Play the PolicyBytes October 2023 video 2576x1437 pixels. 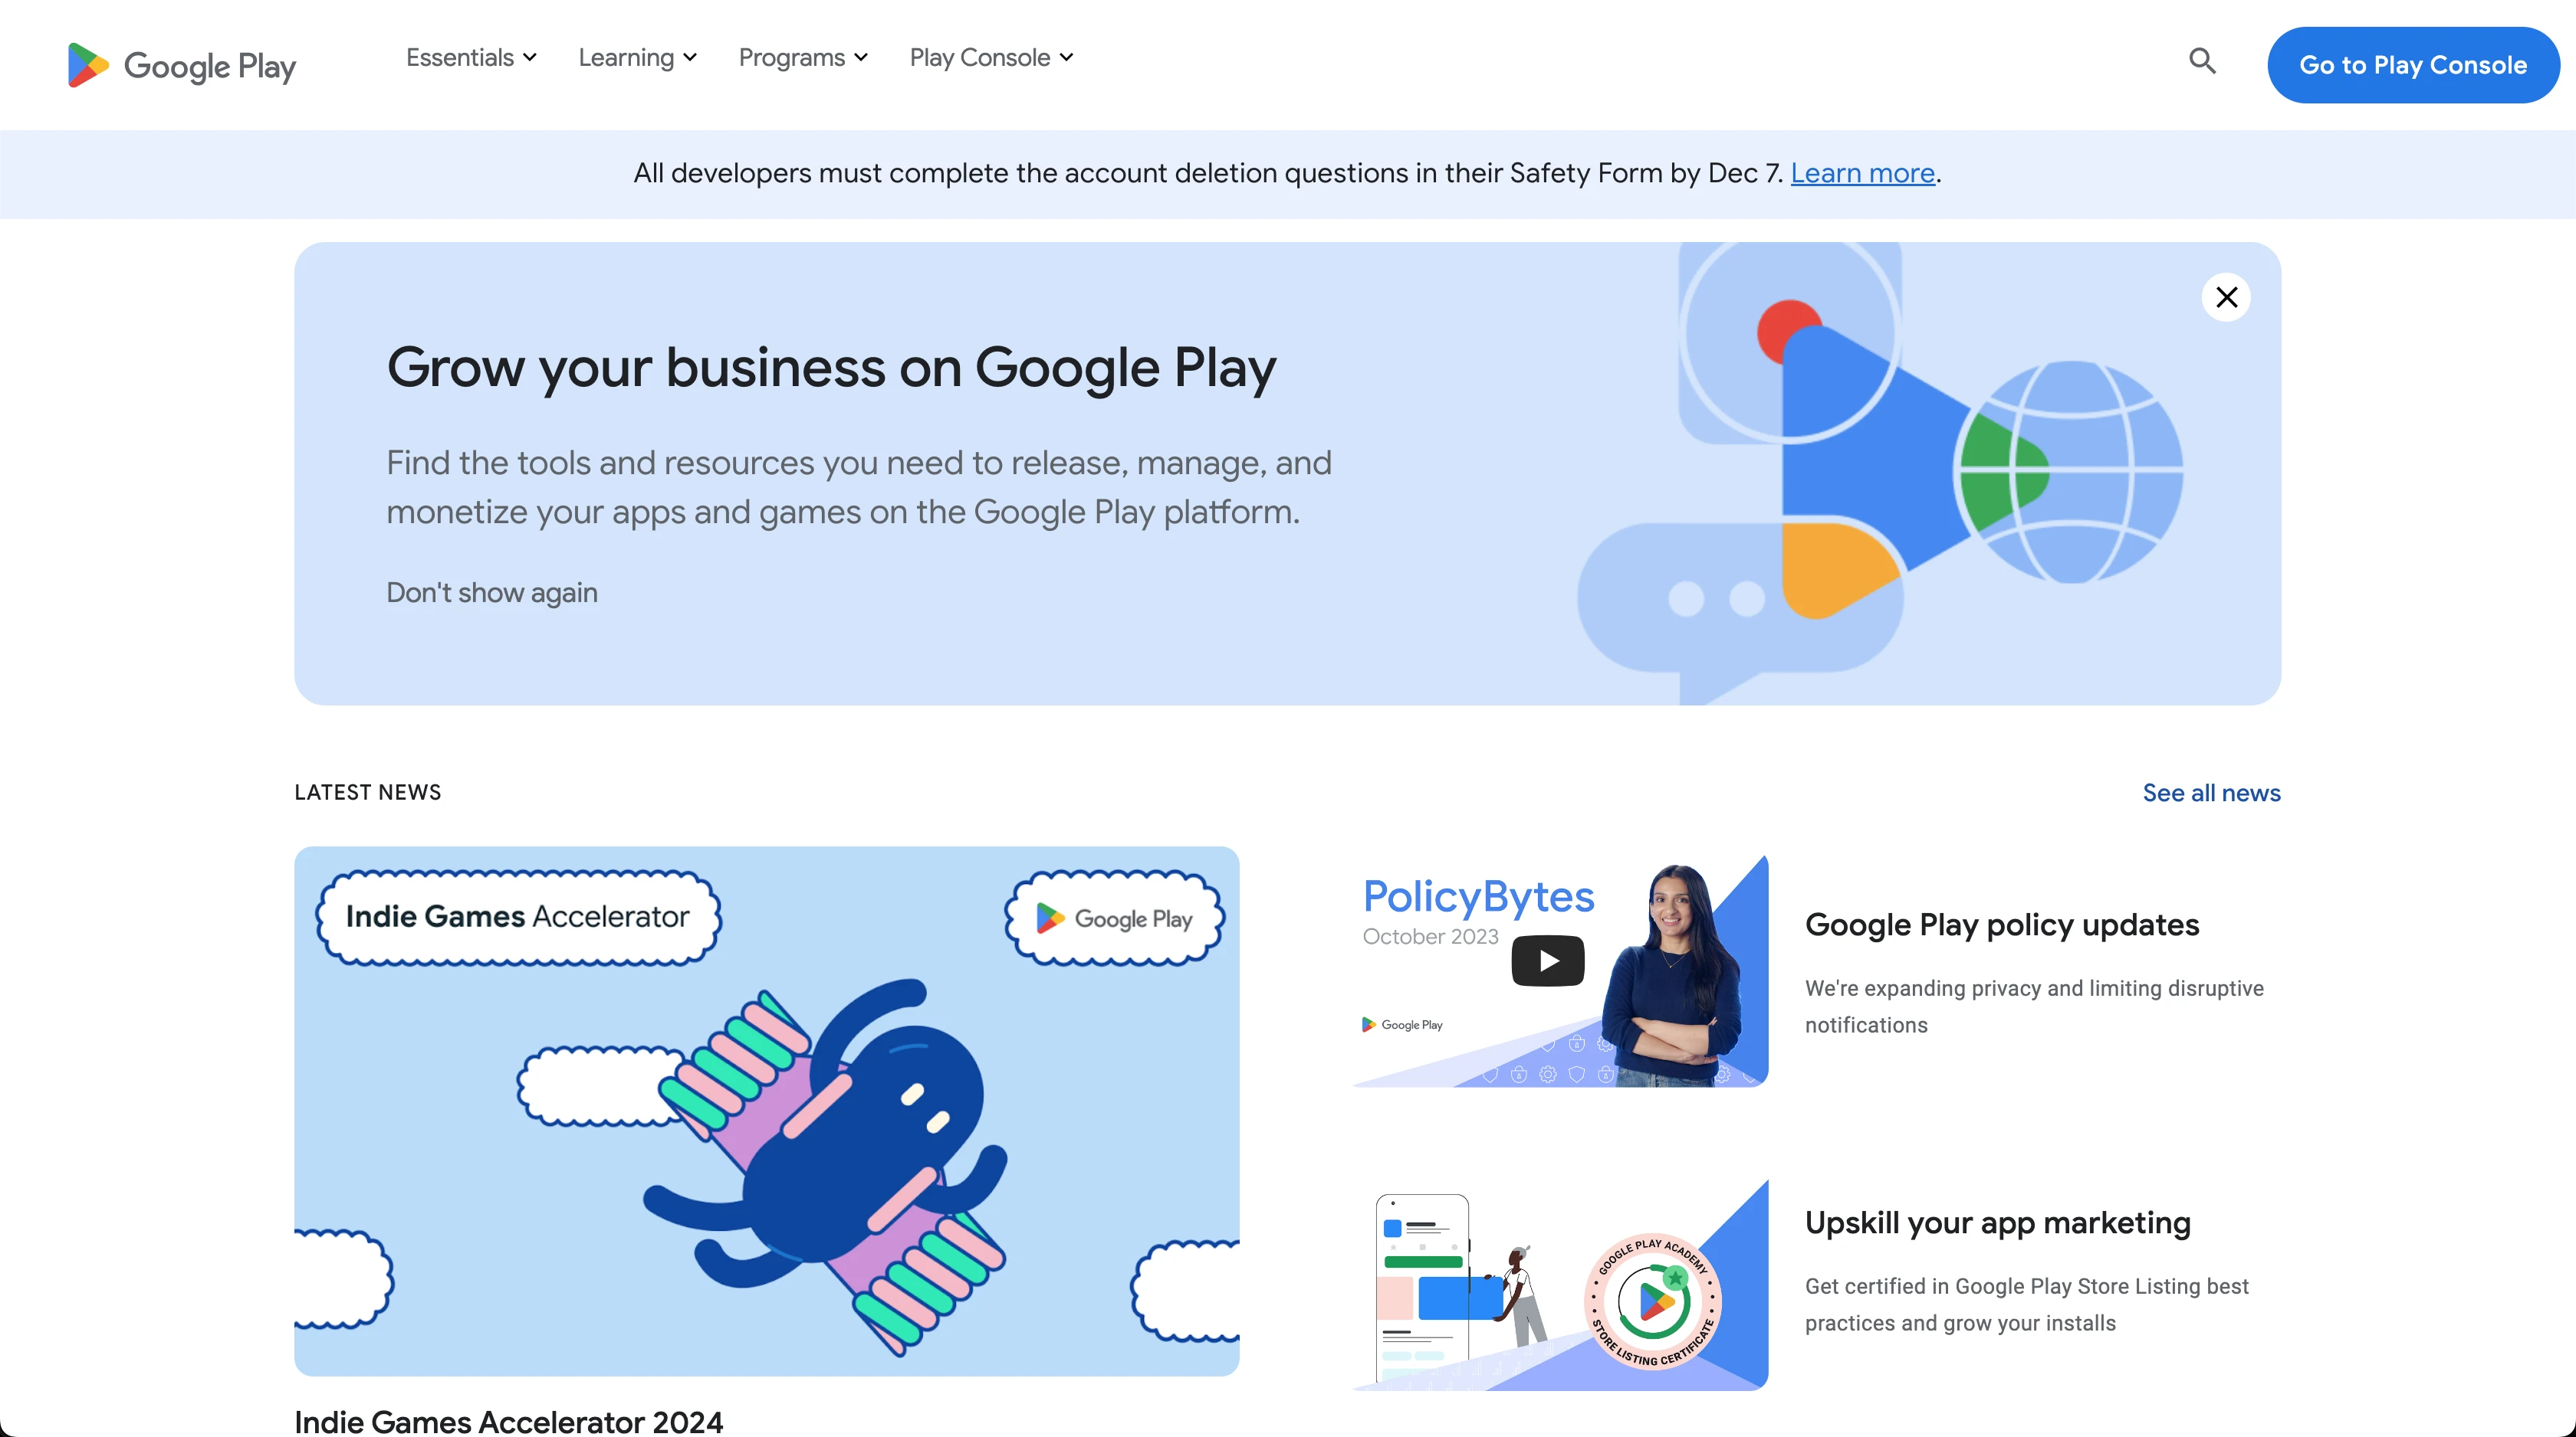1547,961
